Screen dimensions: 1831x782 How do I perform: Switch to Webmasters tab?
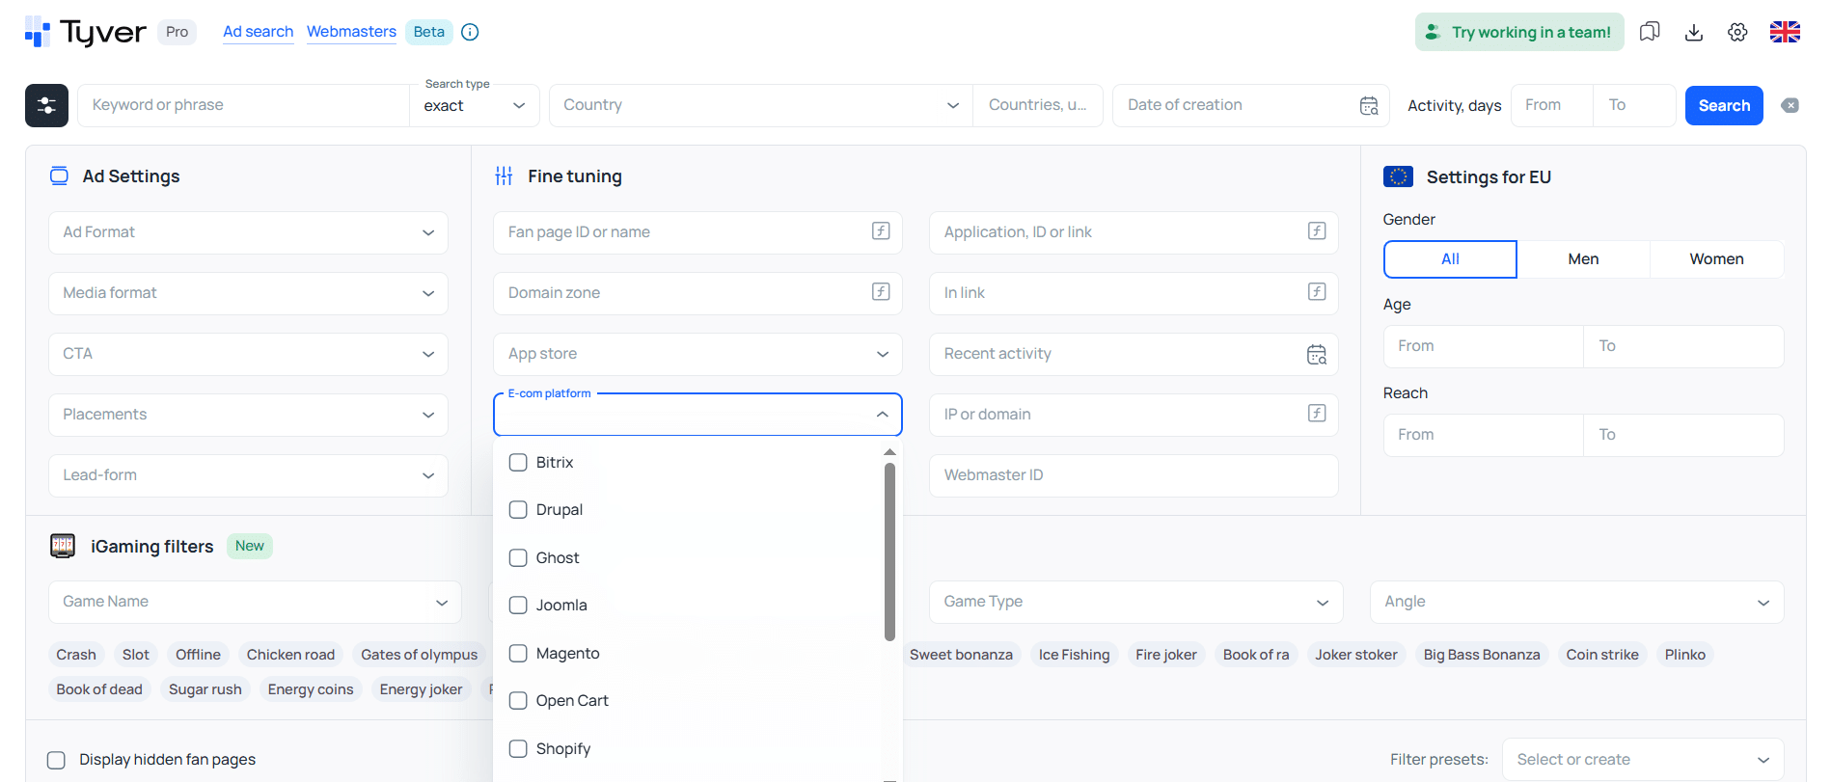click(x=351, y=32)
